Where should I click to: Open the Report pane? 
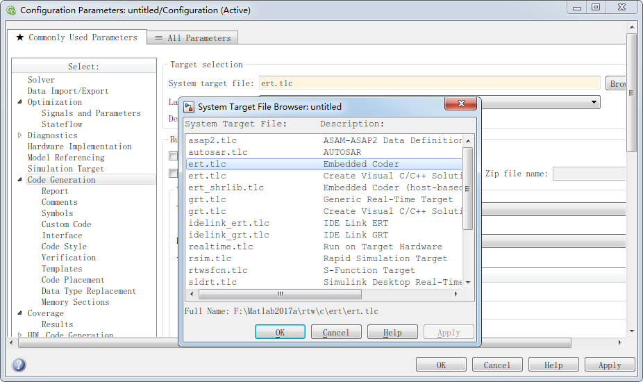55,191
